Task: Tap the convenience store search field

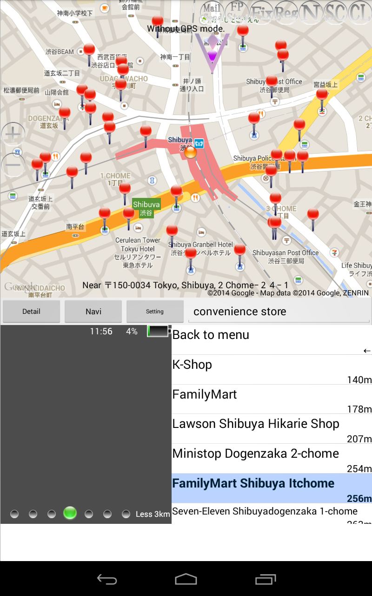Action: pyautogui.click(x=279, y=312)
